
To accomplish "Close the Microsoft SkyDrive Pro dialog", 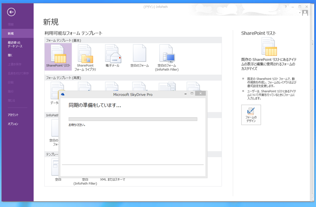I will coord(200,93).
